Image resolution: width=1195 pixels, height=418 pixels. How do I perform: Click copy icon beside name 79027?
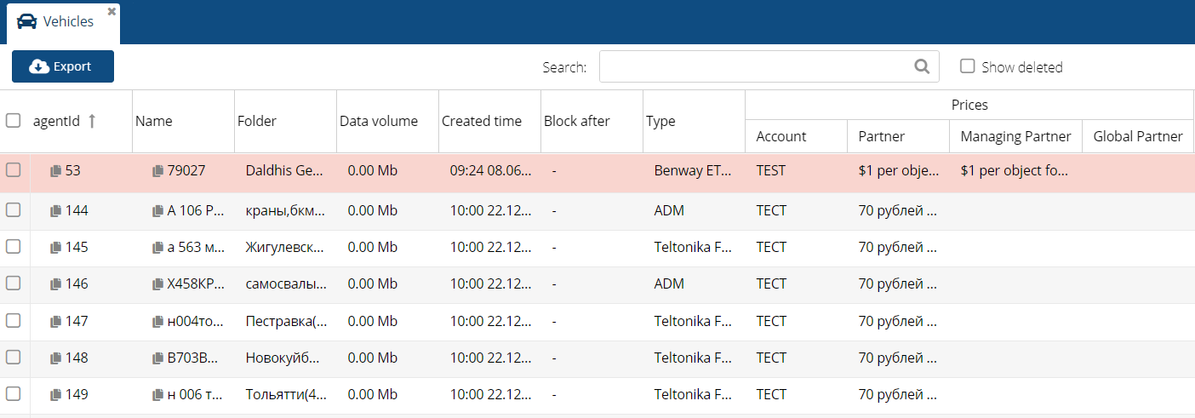[157, 171]
